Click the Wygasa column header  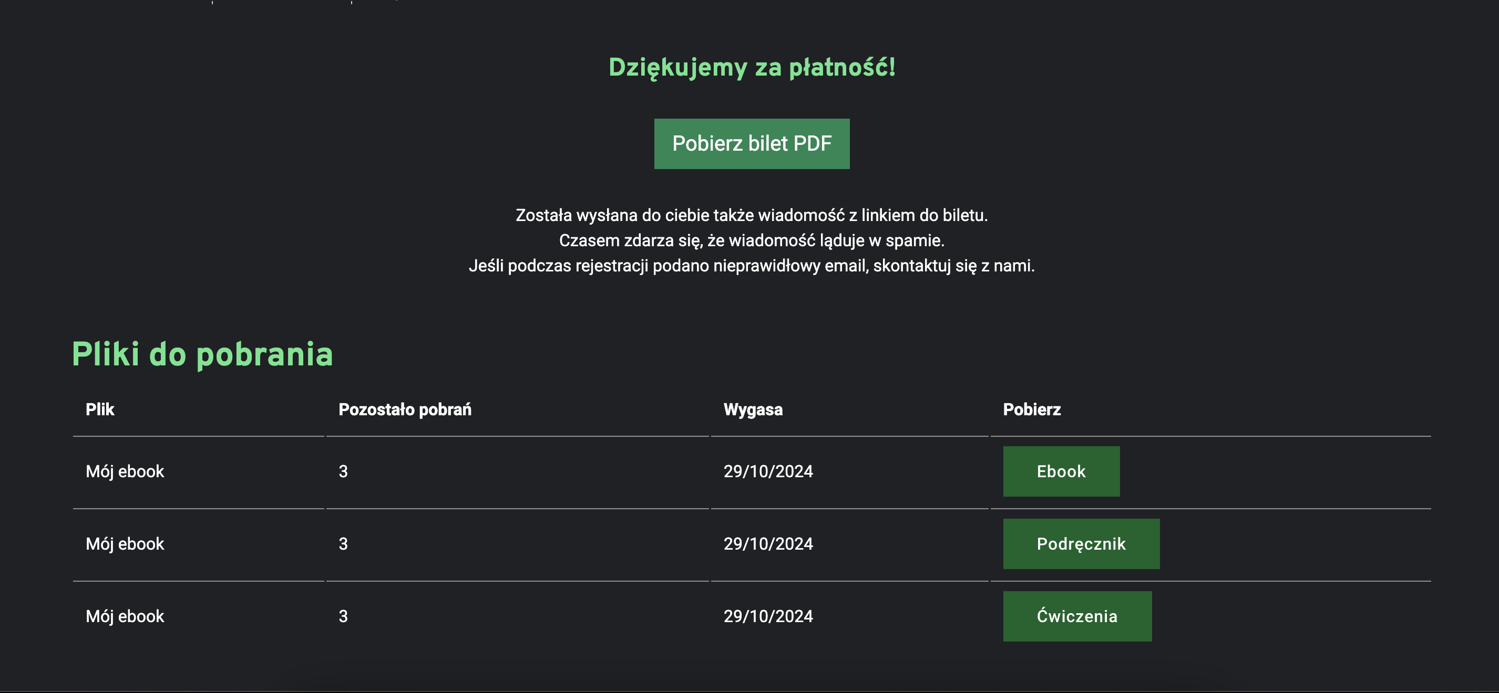pyautogui.click(x=753, y=409)
